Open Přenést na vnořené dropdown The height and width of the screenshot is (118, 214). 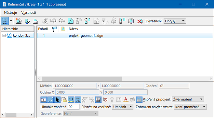point(123,107)
